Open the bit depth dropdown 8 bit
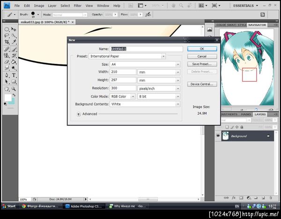Image resolution: width=281 pixels, height=219 pixels. point(159,97)
